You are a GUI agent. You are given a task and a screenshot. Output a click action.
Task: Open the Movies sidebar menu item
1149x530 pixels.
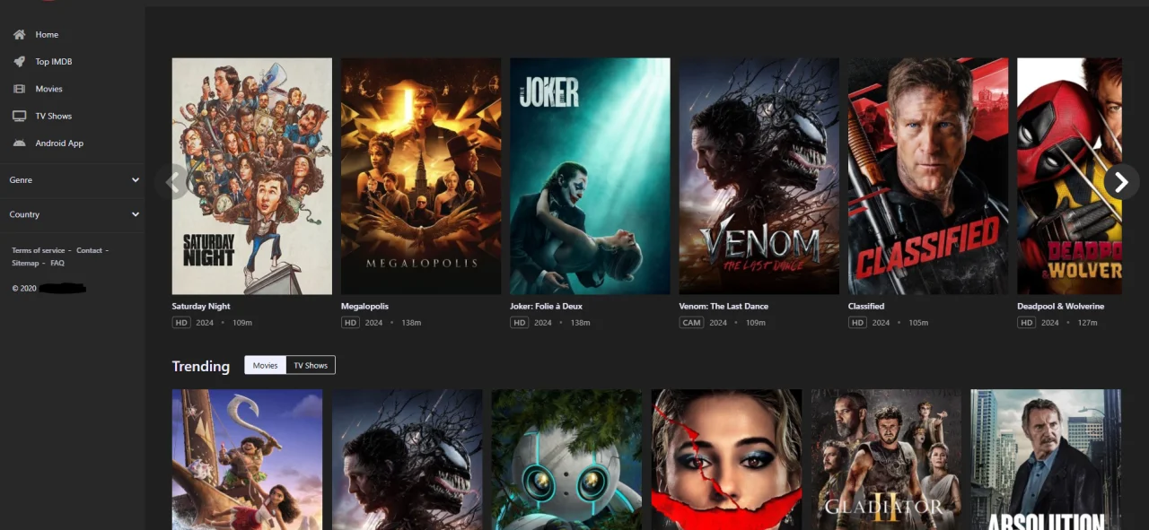point(48,89)
